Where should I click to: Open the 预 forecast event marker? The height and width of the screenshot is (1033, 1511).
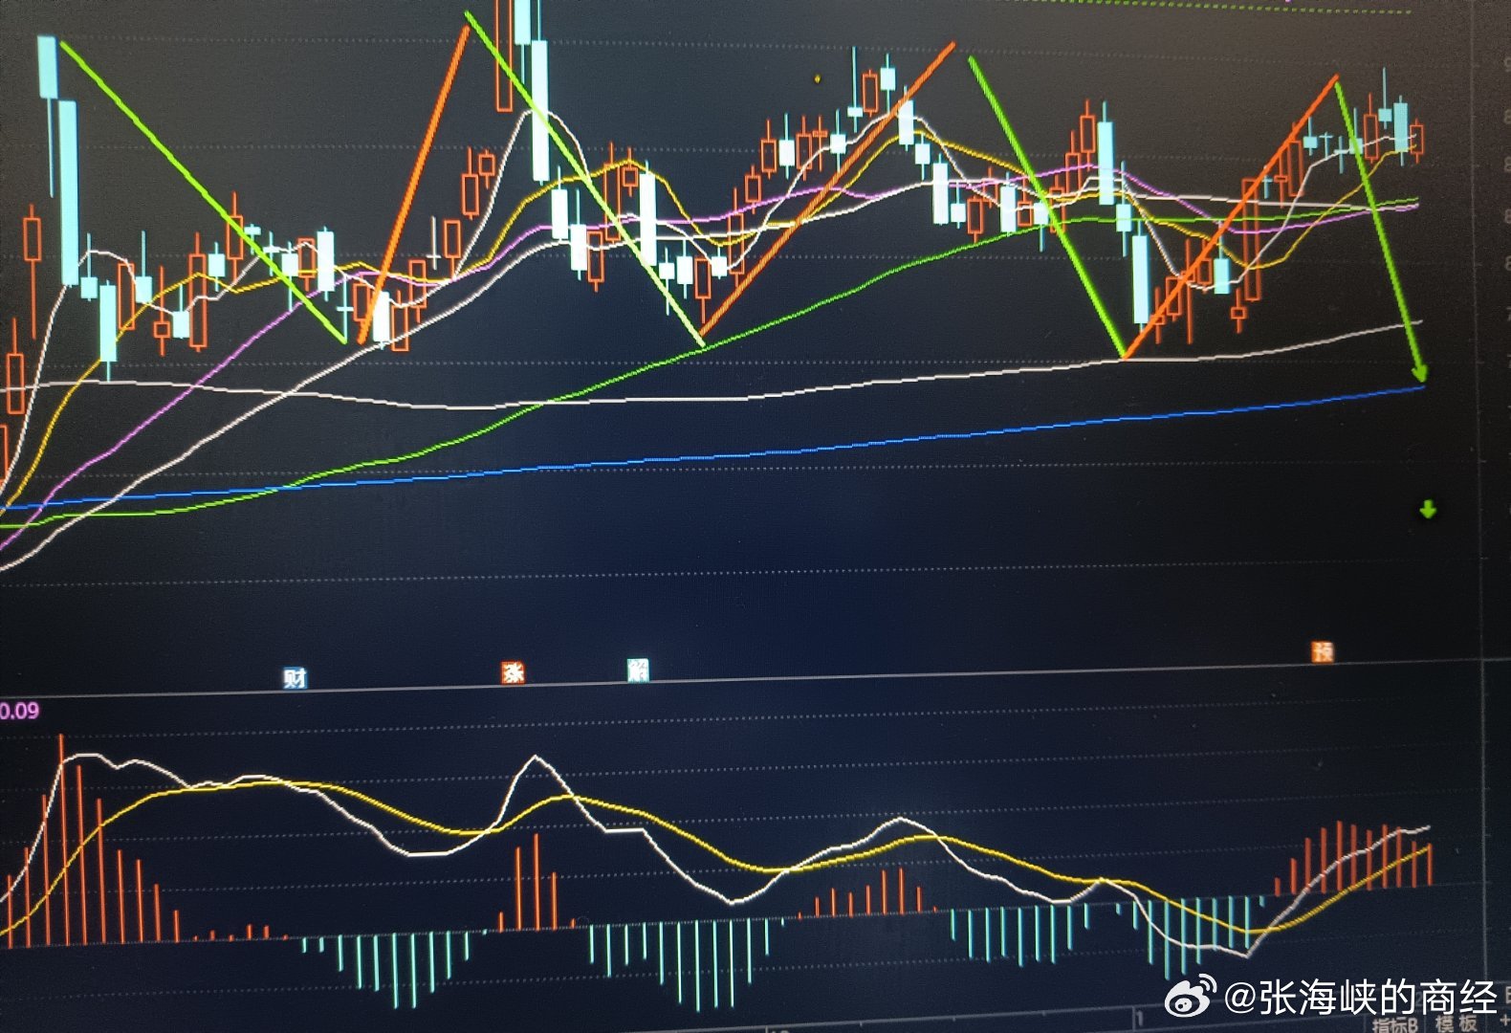coord(1323,652)
